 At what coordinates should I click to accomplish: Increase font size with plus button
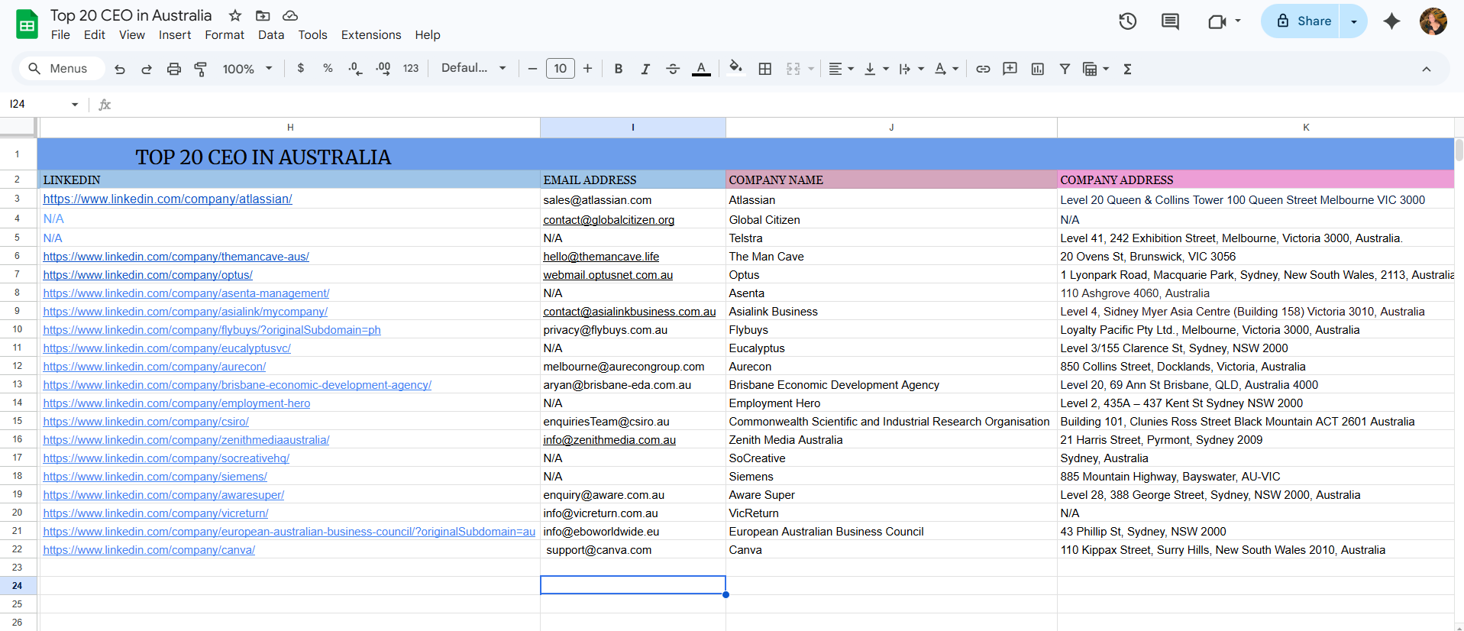click(587, 69)
